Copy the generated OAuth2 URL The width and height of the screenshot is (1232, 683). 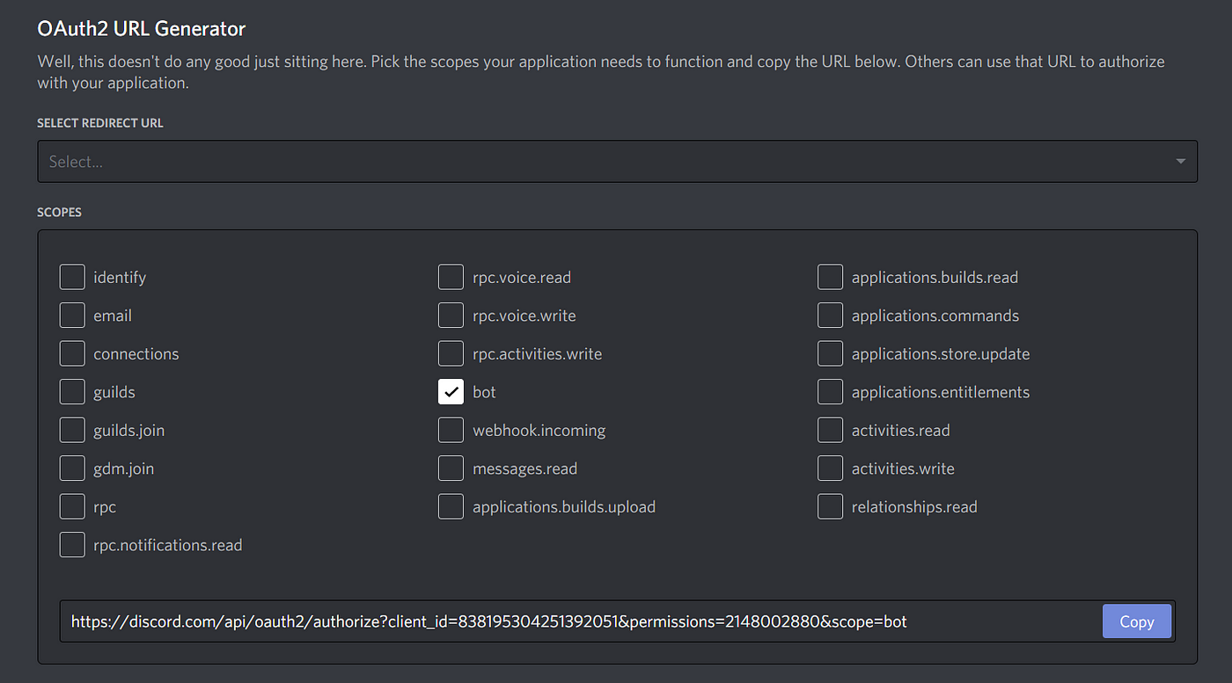tap(1136, 621)
